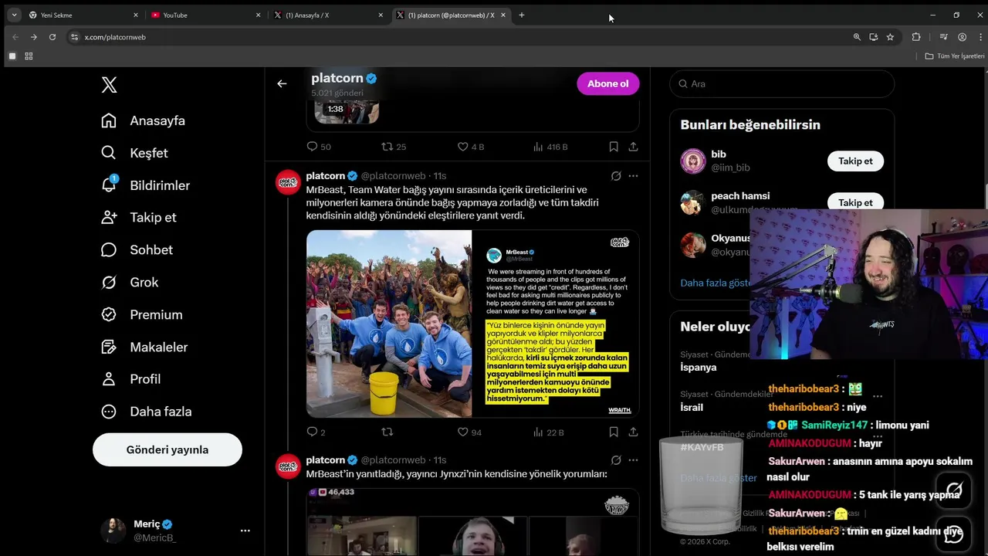Screen dimensions: 988x556
Task: Reply to post with 50 comments
Action: (x=319, y=147)
